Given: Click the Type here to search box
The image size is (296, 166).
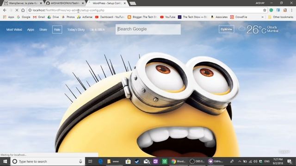Looking at the screenshot, I should point(48,161).
